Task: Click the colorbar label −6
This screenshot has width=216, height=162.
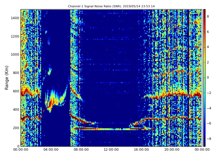Action: [x=209, y=123]
